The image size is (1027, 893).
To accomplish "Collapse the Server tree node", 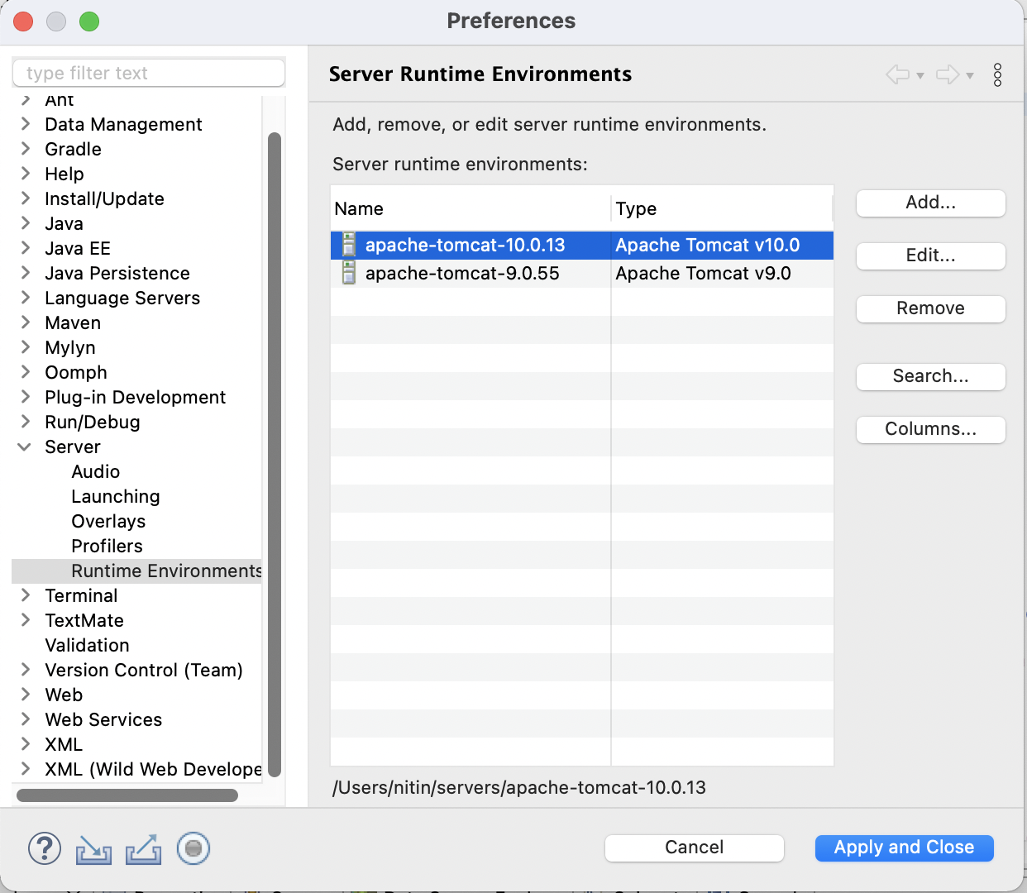I will tap(25, 446).
